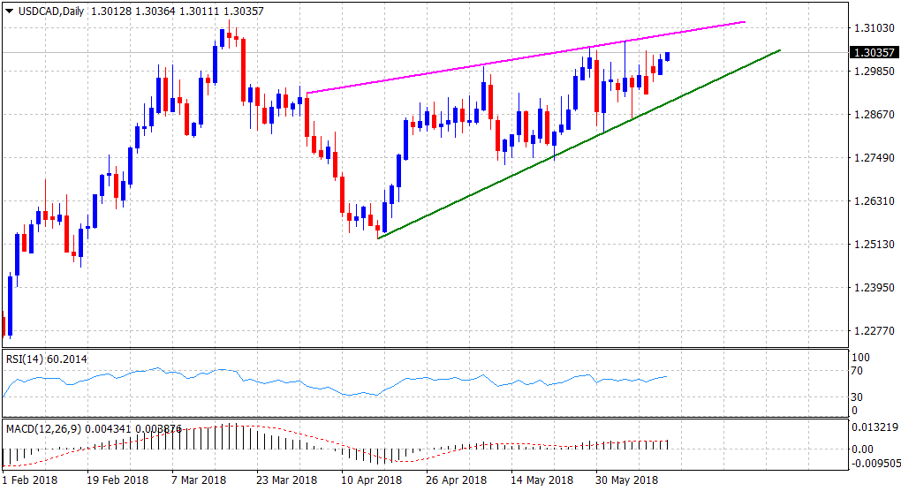Click the 14 May 2018 date label
The height and width of the screenshot is (491, 901).
coord(542,480)
